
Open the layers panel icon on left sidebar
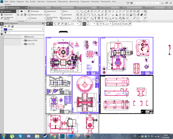point(2,34)
